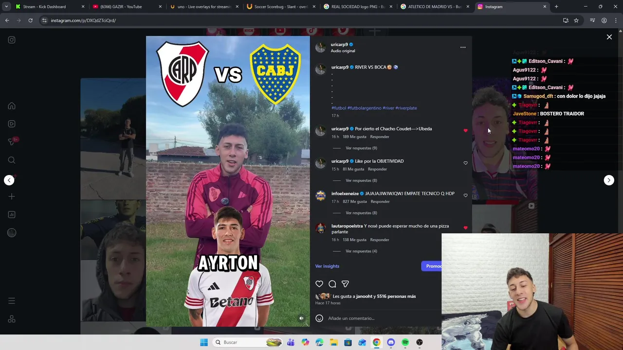Close the post viewer with the X
This screenshot has height=350, width=623.
coord(609,37)
